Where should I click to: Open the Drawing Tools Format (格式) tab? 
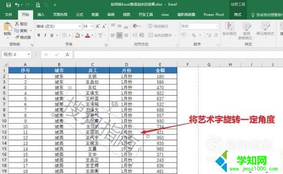point(237,15)
